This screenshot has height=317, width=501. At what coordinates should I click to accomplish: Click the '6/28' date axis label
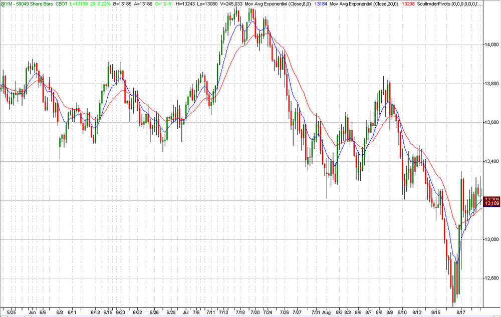[171, 312]
